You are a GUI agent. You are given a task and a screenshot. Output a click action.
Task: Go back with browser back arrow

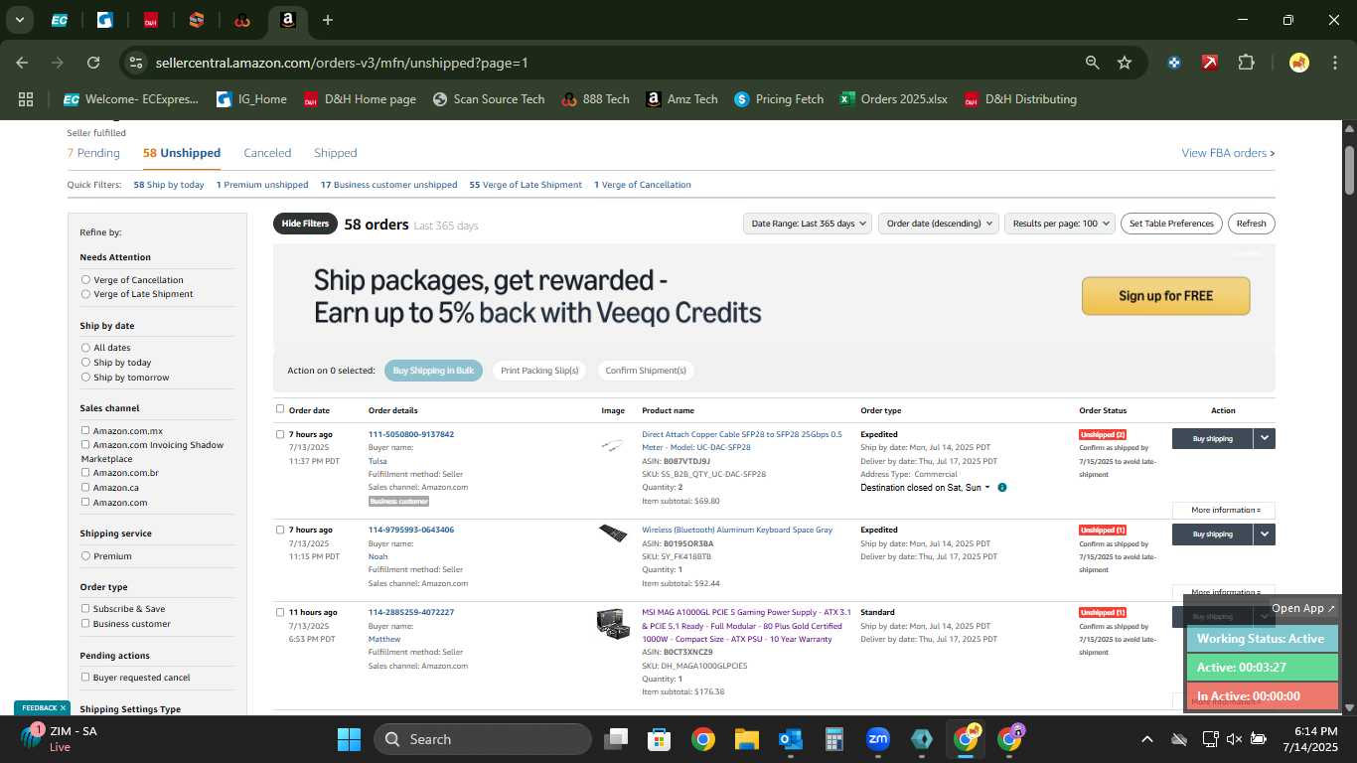(22, 63)
